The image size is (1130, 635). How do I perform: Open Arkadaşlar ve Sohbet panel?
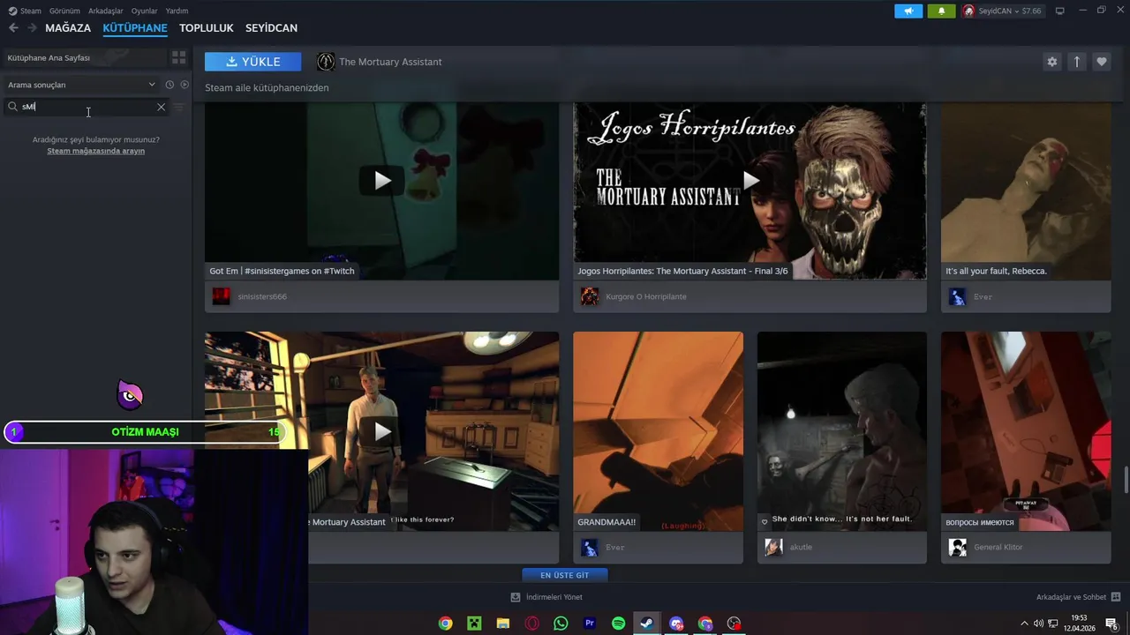tap(1078, 597)
